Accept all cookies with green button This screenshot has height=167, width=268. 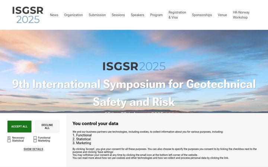(x=19, y=127)
